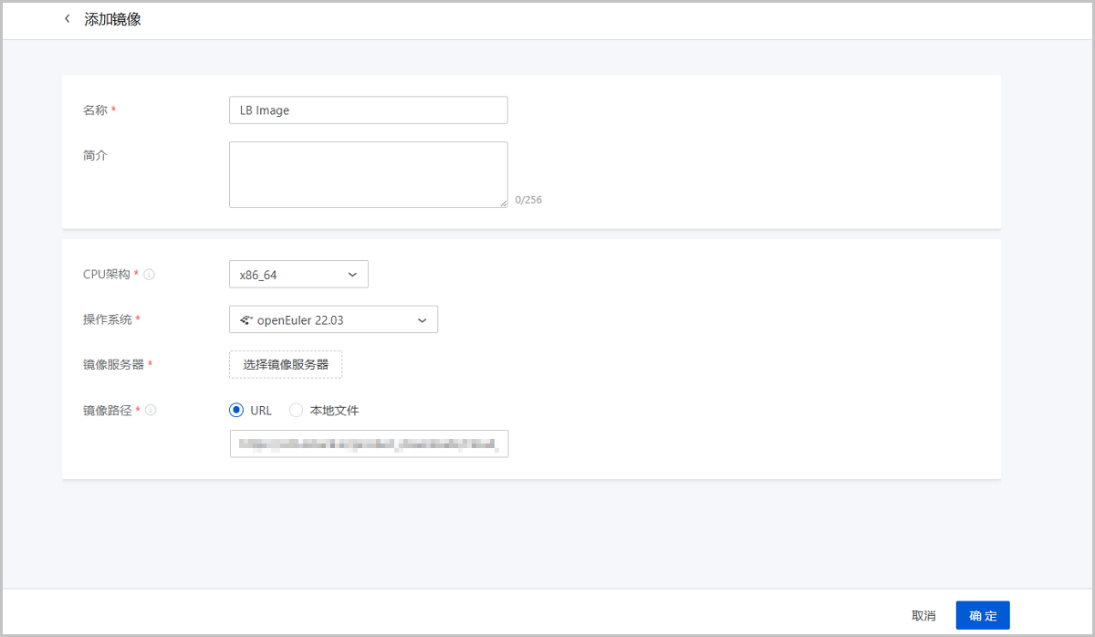
Task: Click the back arrow beside 添加镜像
Action: click(67, 19)
